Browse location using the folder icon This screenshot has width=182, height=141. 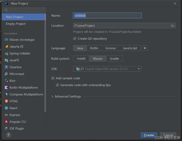(x=172, y=26)
